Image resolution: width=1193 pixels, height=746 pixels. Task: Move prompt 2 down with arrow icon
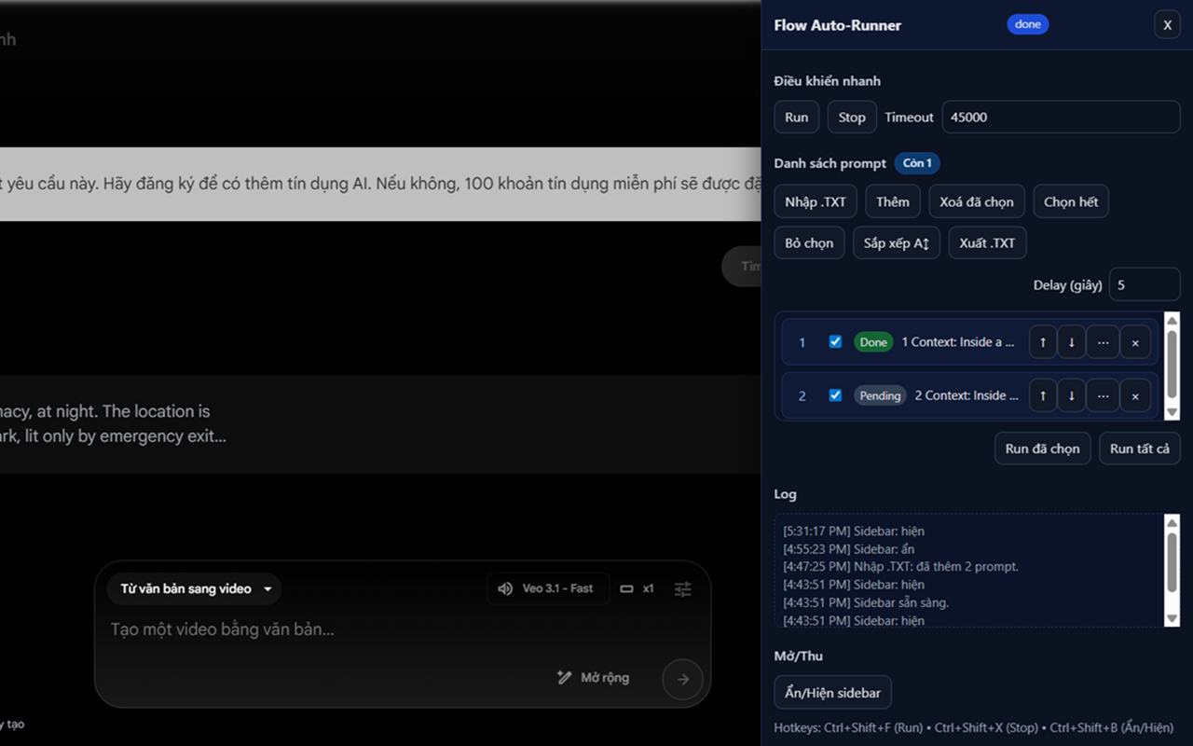1072,395
